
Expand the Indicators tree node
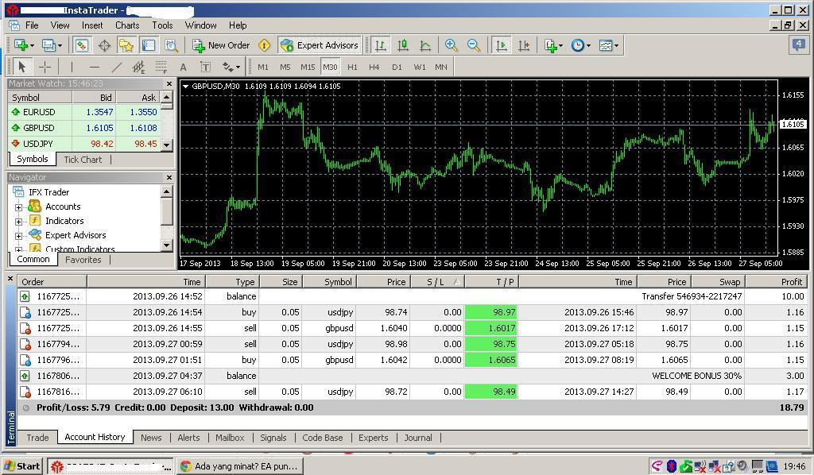click(x=19, y=222)
